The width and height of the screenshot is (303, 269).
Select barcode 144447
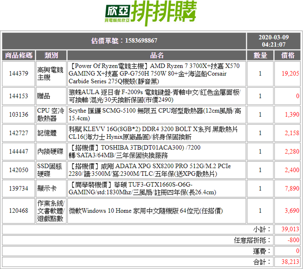tap(19, 151)
